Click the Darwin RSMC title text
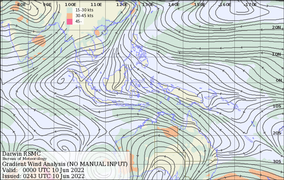This screenshot has height=180, width=284. click(22, 154)
